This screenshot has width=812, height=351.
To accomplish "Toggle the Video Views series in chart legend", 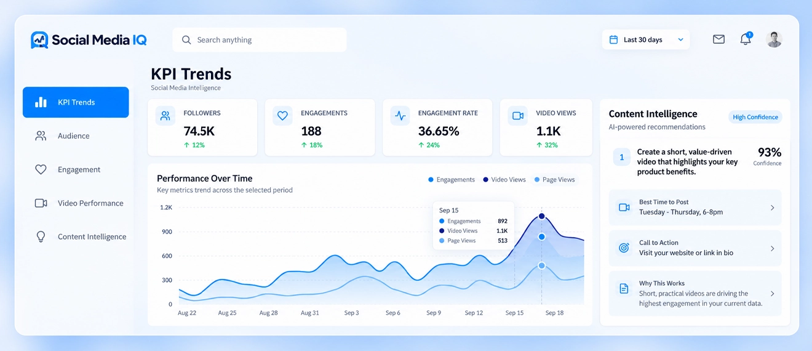I will [504, 180].
